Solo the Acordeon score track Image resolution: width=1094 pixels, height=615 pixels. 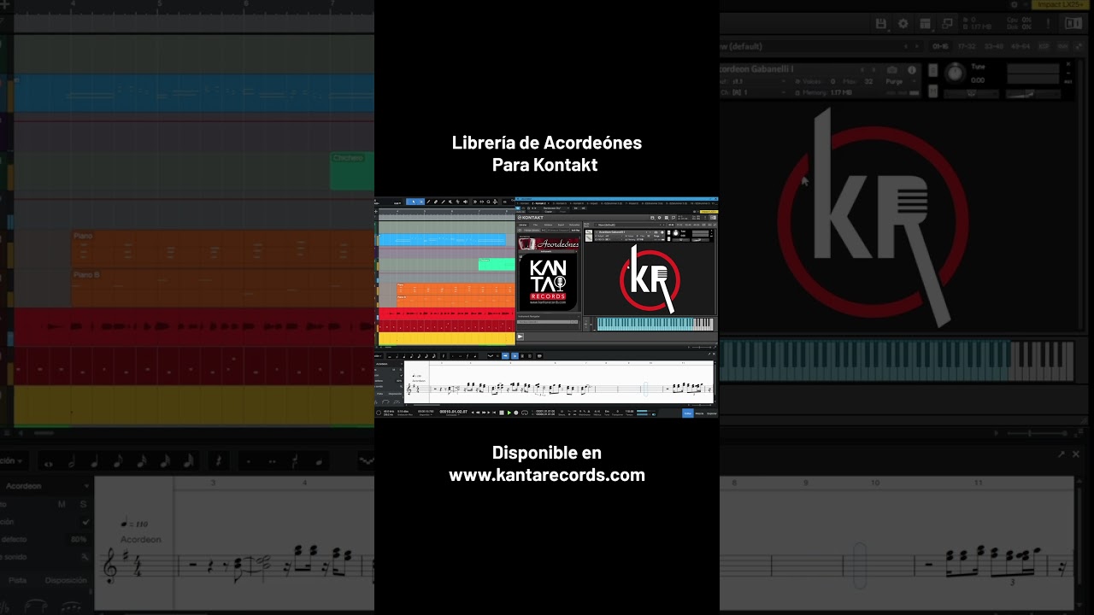coord(84,504)
